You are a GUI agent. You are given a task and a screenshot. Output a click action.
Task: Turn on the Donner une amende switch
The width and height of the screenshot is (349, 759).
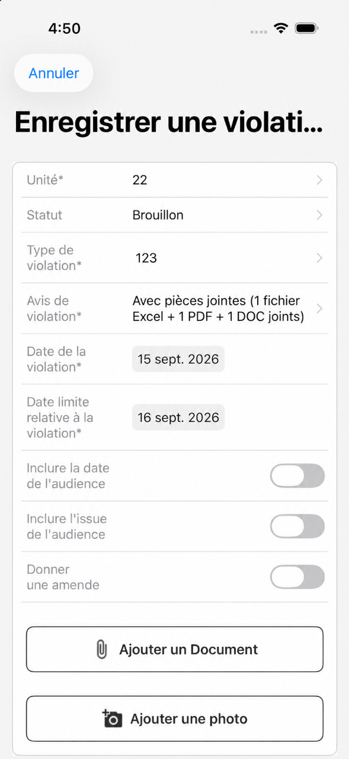pyautogui.click(x=297, y=577)
